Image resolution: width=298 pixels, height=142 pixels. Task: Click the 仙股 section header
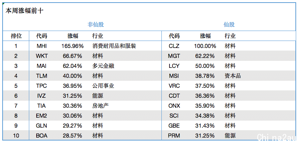[x=229, y=24]
